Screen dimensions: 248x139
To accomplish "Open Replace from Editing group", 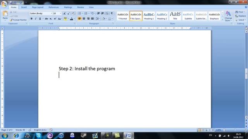I will (x=240, y=16).
